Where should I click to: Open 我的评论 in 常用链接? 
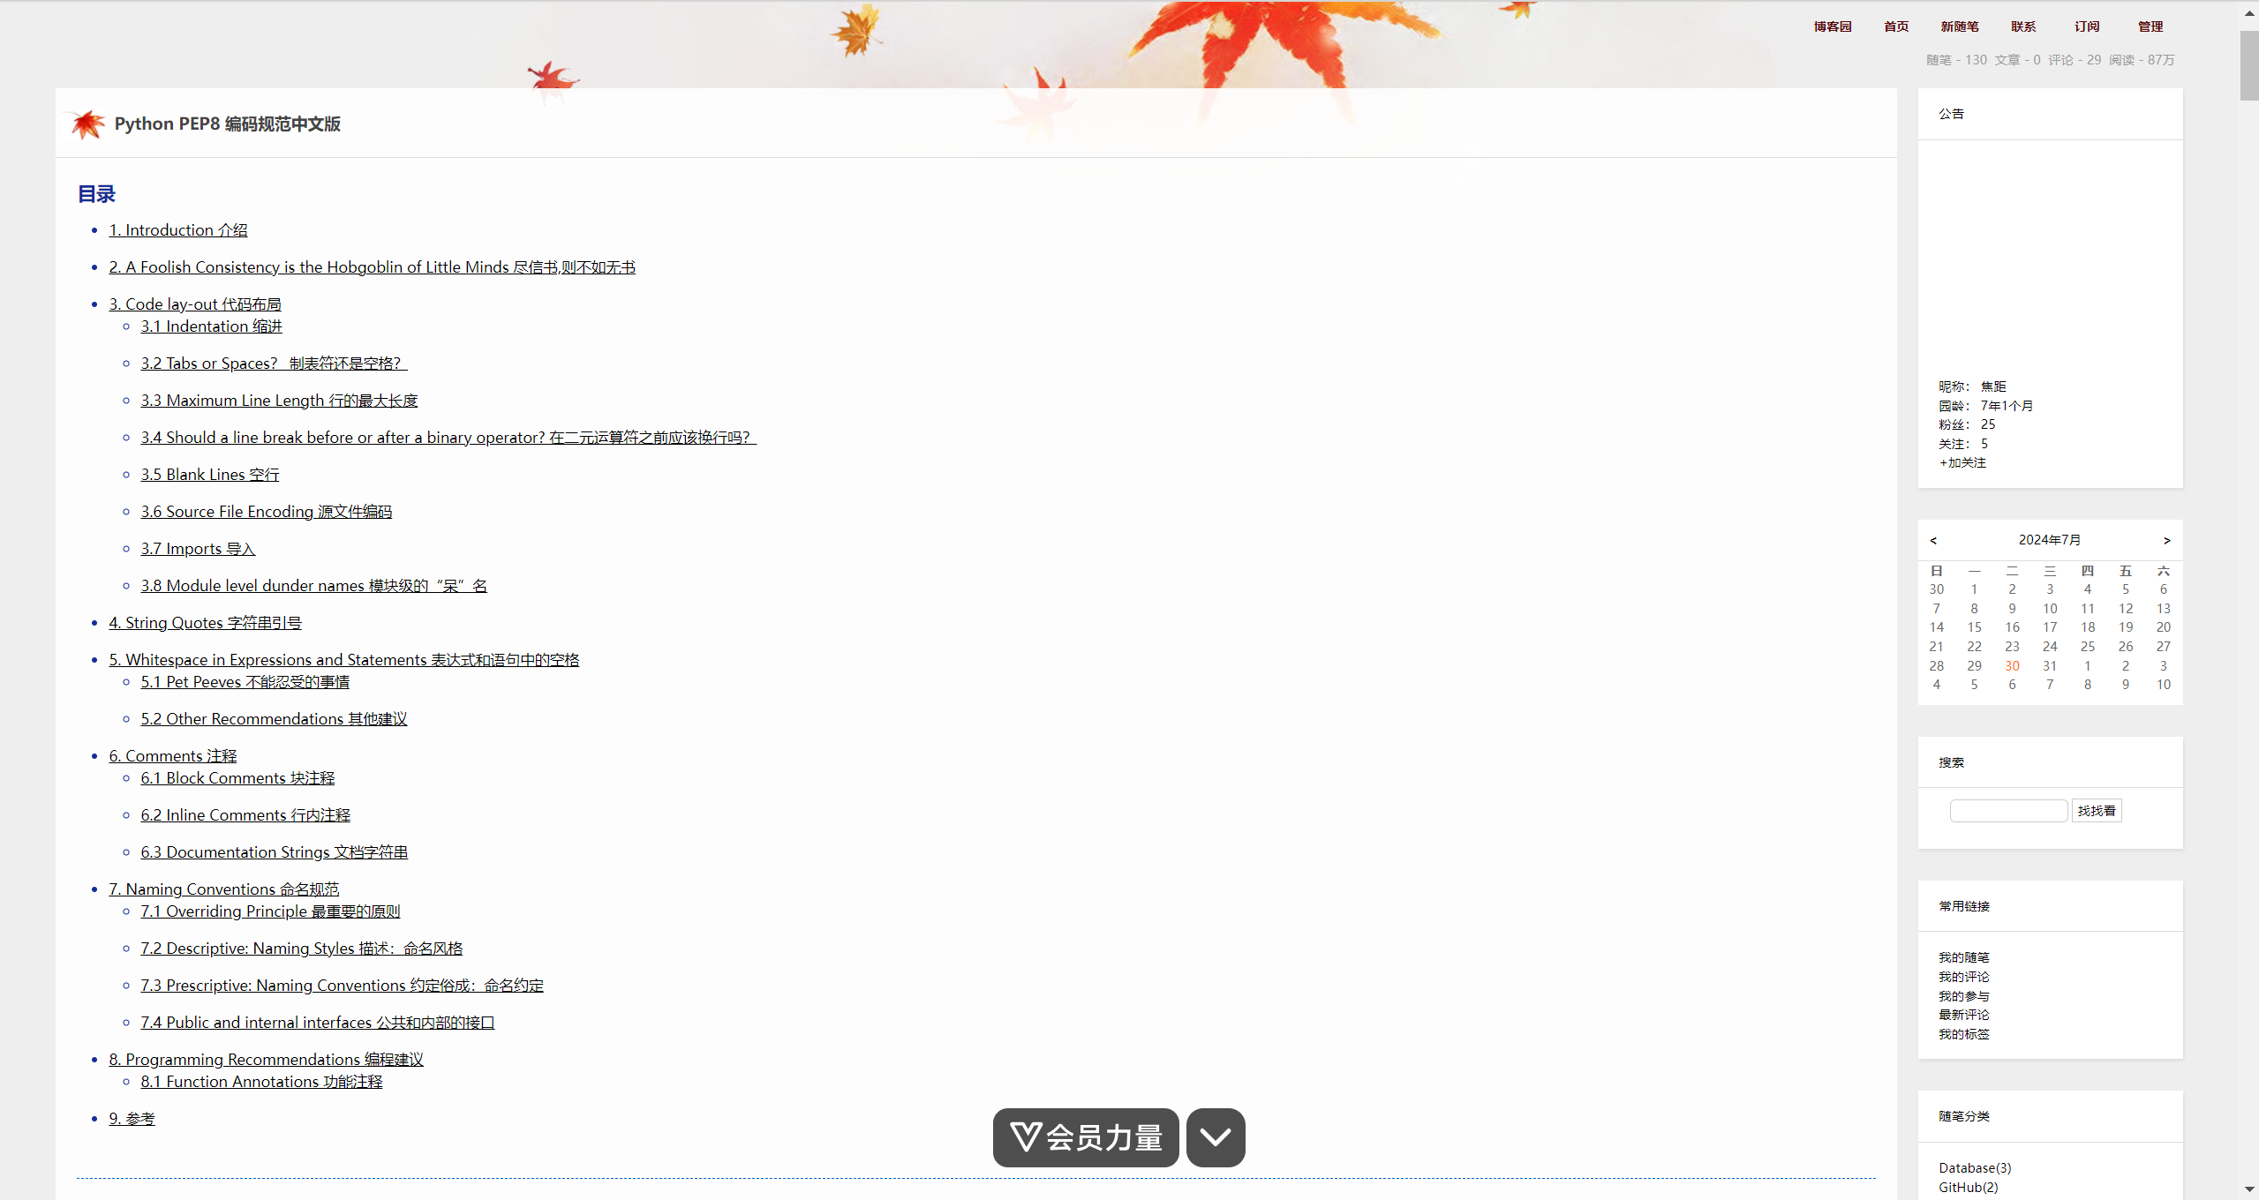(1964, 977)
